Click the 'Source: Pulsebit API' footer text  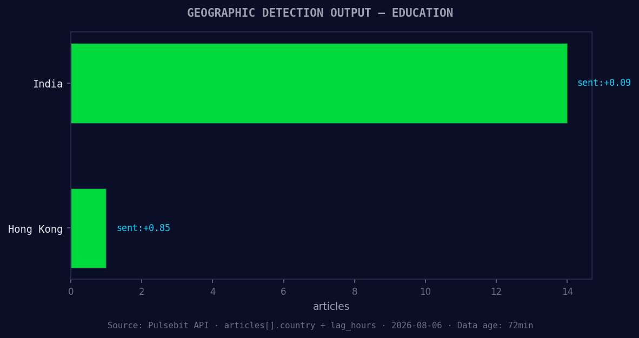click(x=158, y=326)
